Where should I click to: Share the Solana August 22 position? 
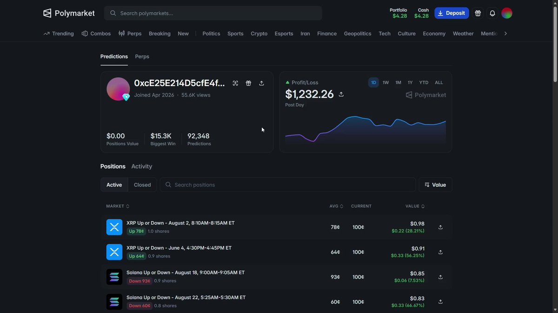coord(440,302)
